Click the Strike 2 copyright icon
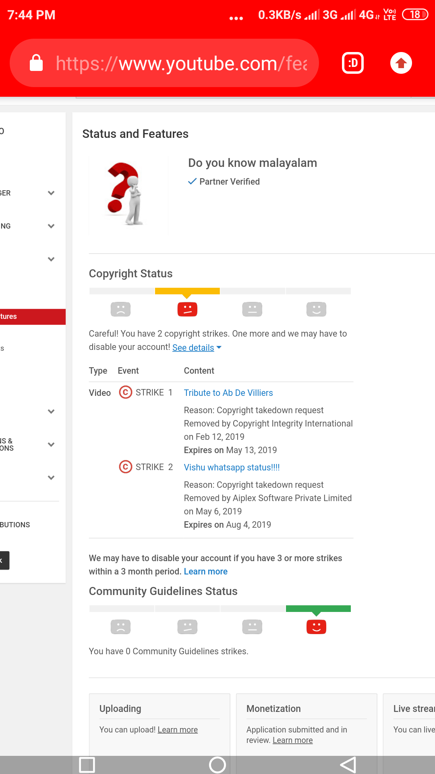The height and width of the screenshot is (774, 435). pos(126,467)
